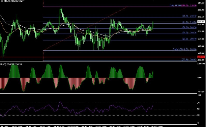Click the 50.0908 oscillator scale value
206x127 pixels.
201,64
